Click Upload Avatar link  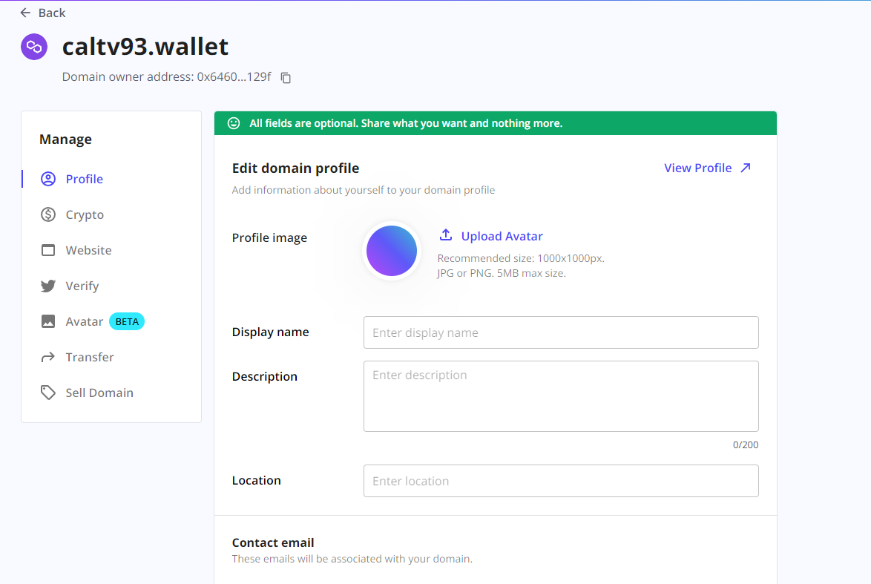(502, 236)
